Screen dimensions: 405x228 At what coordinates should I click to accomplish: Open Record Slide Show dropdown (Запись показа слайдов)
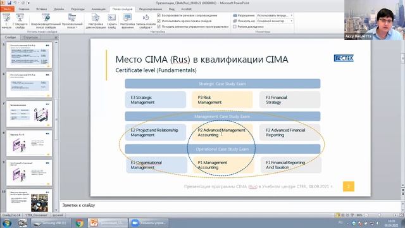[x=146, y=21]
